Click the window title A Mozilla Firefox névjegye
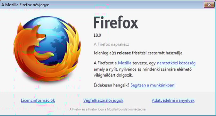Image resolution: width=216 pixels, height=116 pixels. pyautogui.click(x=25, y=5)
